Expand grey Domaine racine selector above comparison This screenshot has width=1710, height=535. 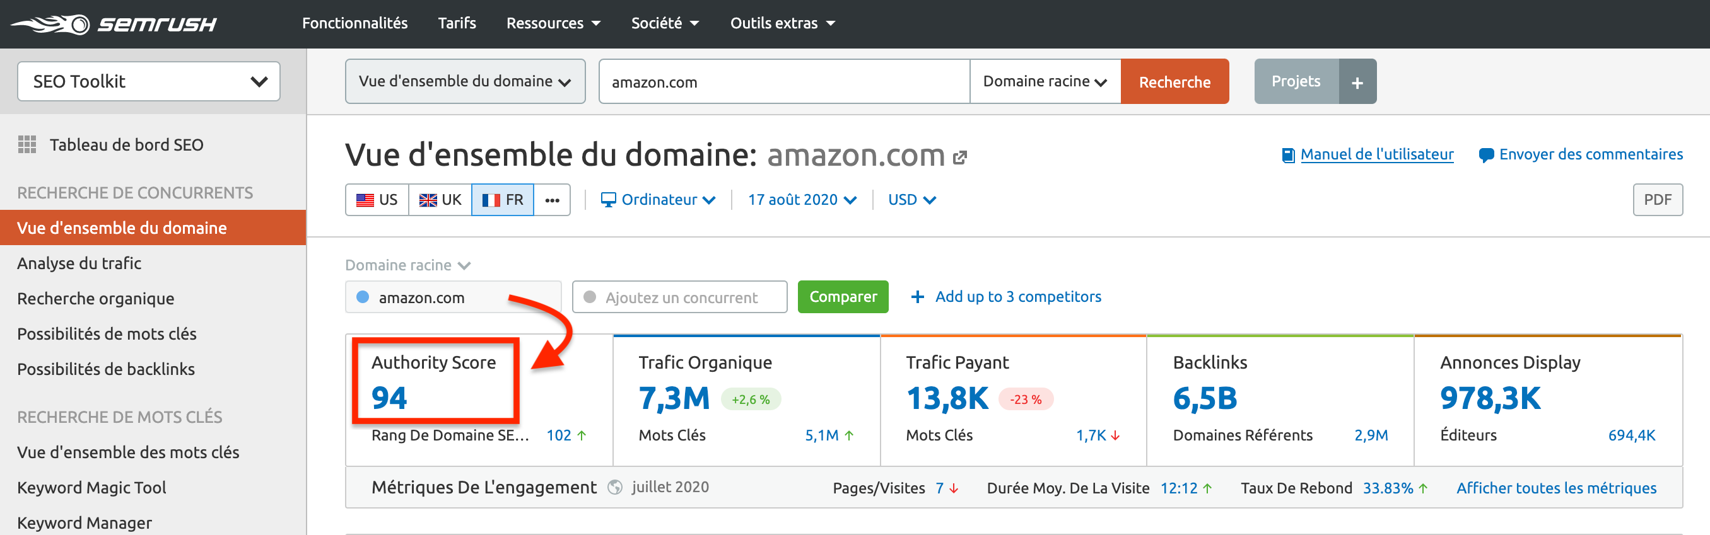(408, 265)
